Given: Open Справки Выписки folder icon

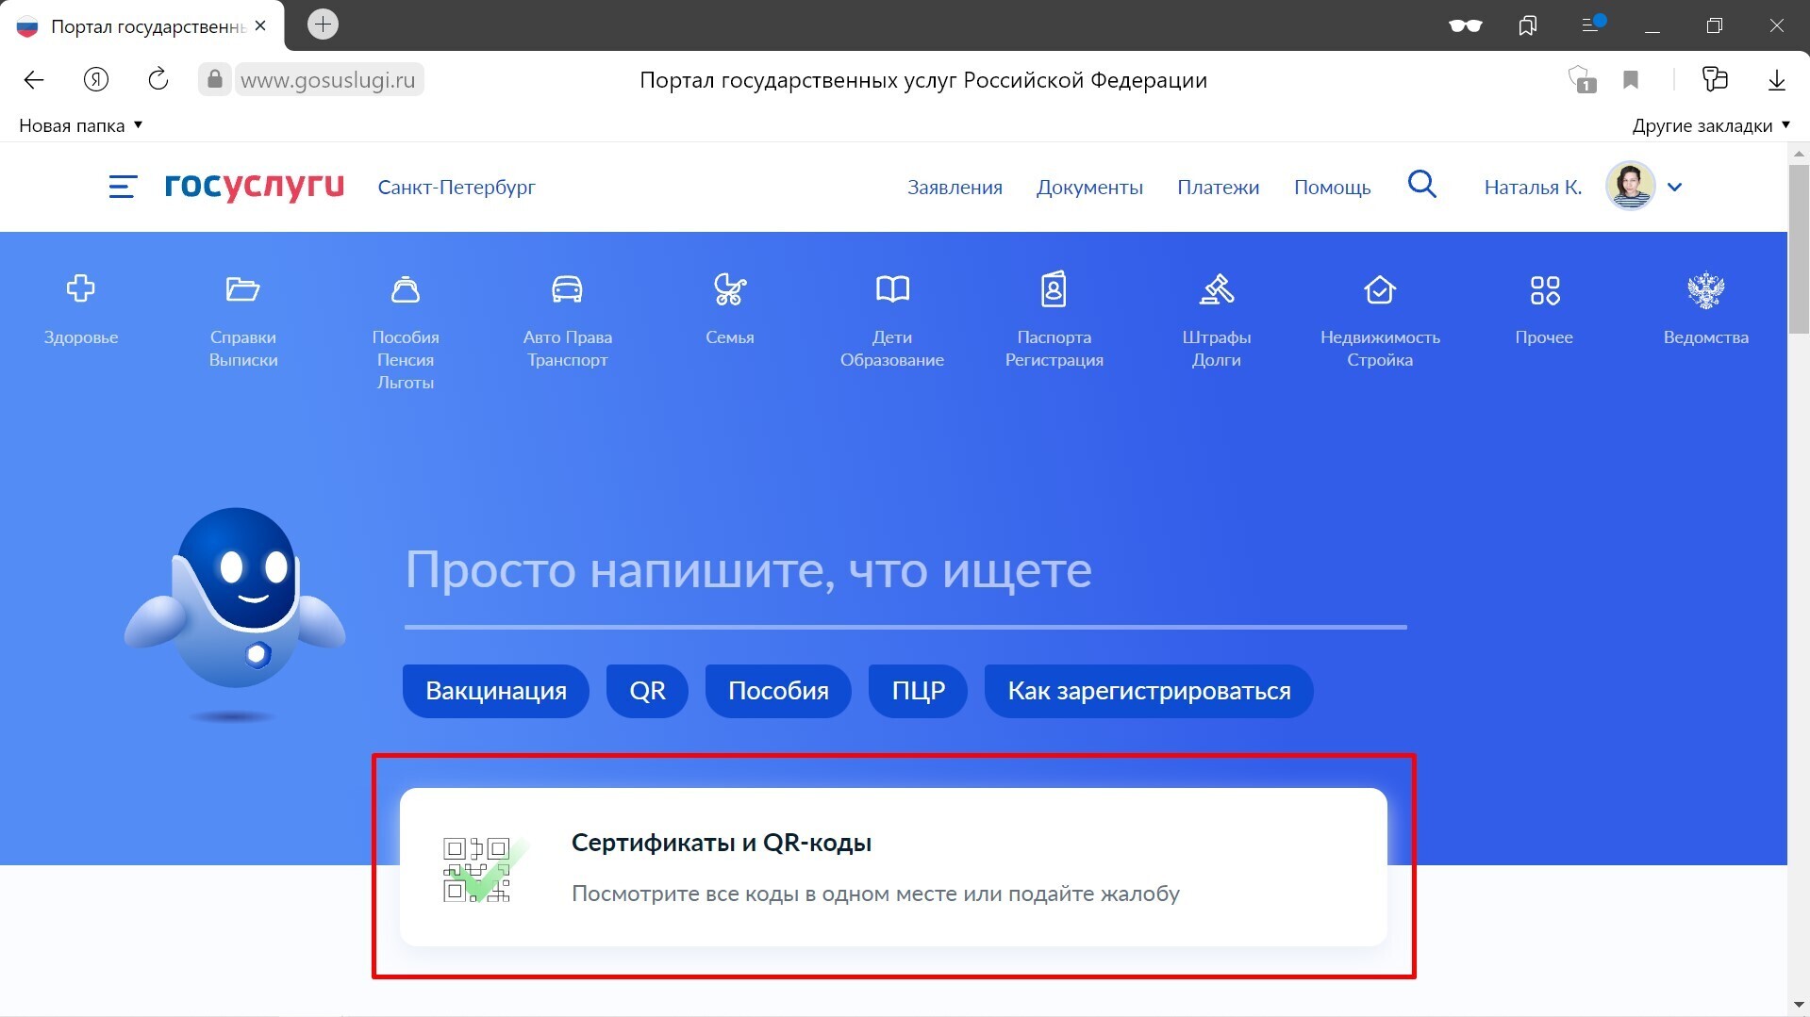Looking at the screenshot, I should click(x=242, y=289).
